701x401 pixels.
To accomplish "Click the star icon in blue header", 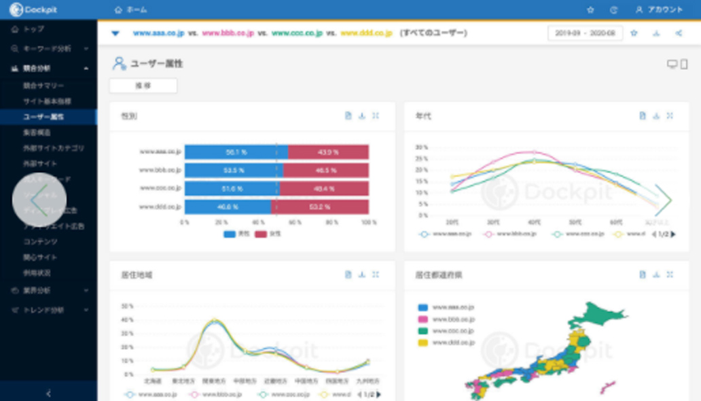I will [590, 10].
